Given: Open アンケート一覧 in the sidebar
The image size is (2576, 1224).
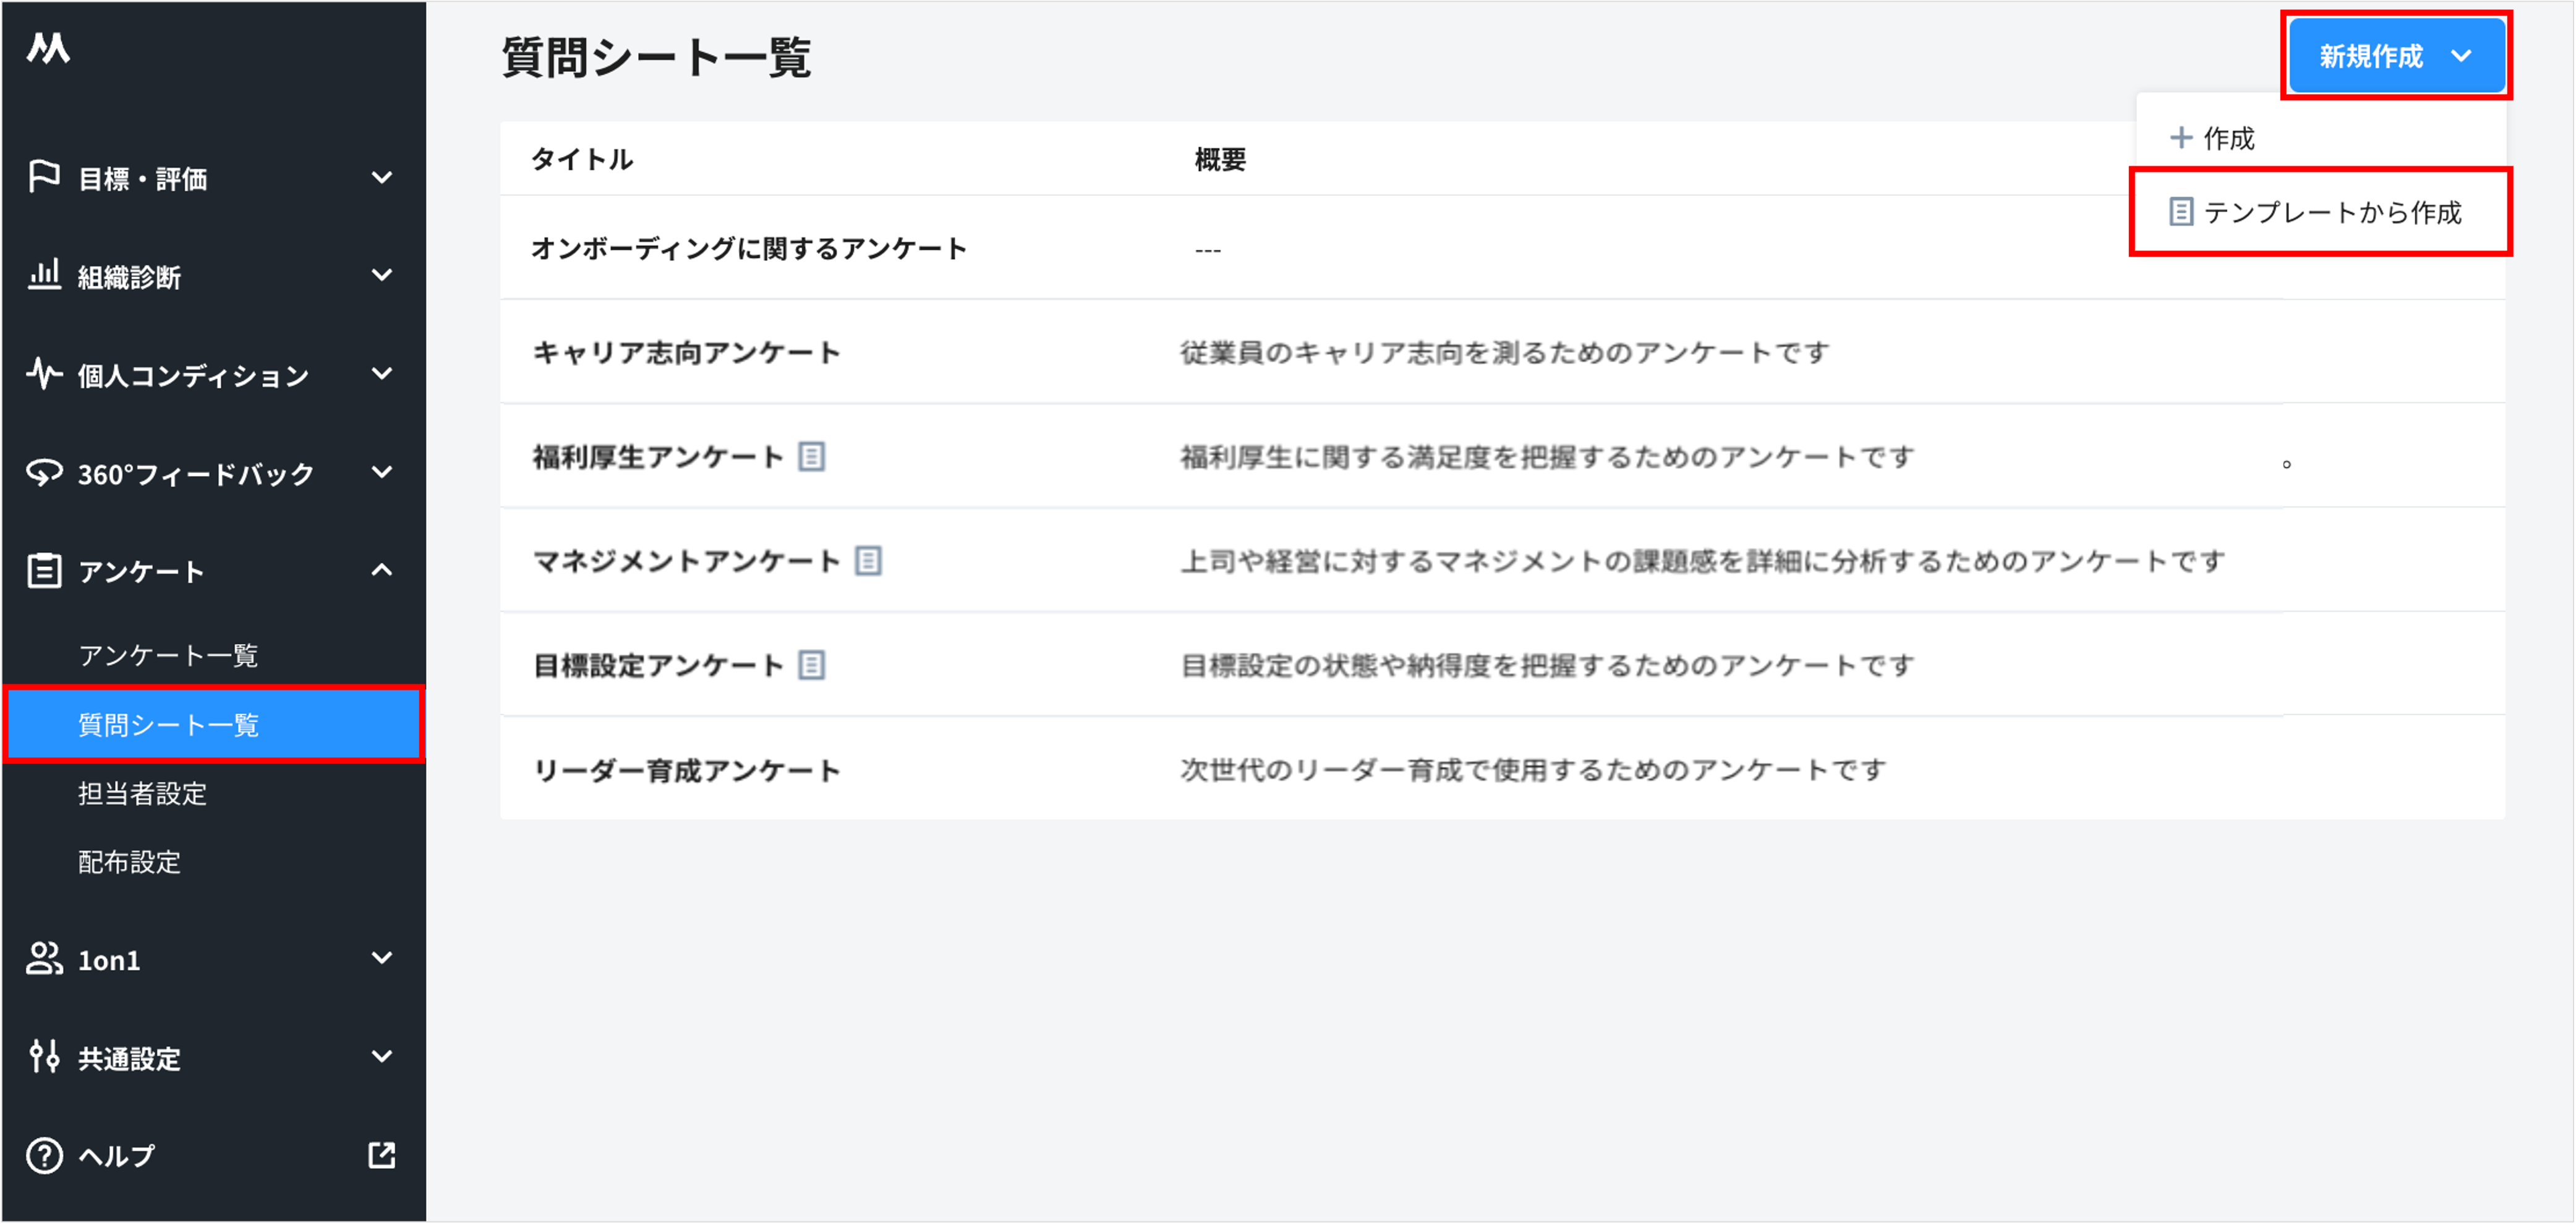Looking at the screenshot, I should (x=169, y=655).
